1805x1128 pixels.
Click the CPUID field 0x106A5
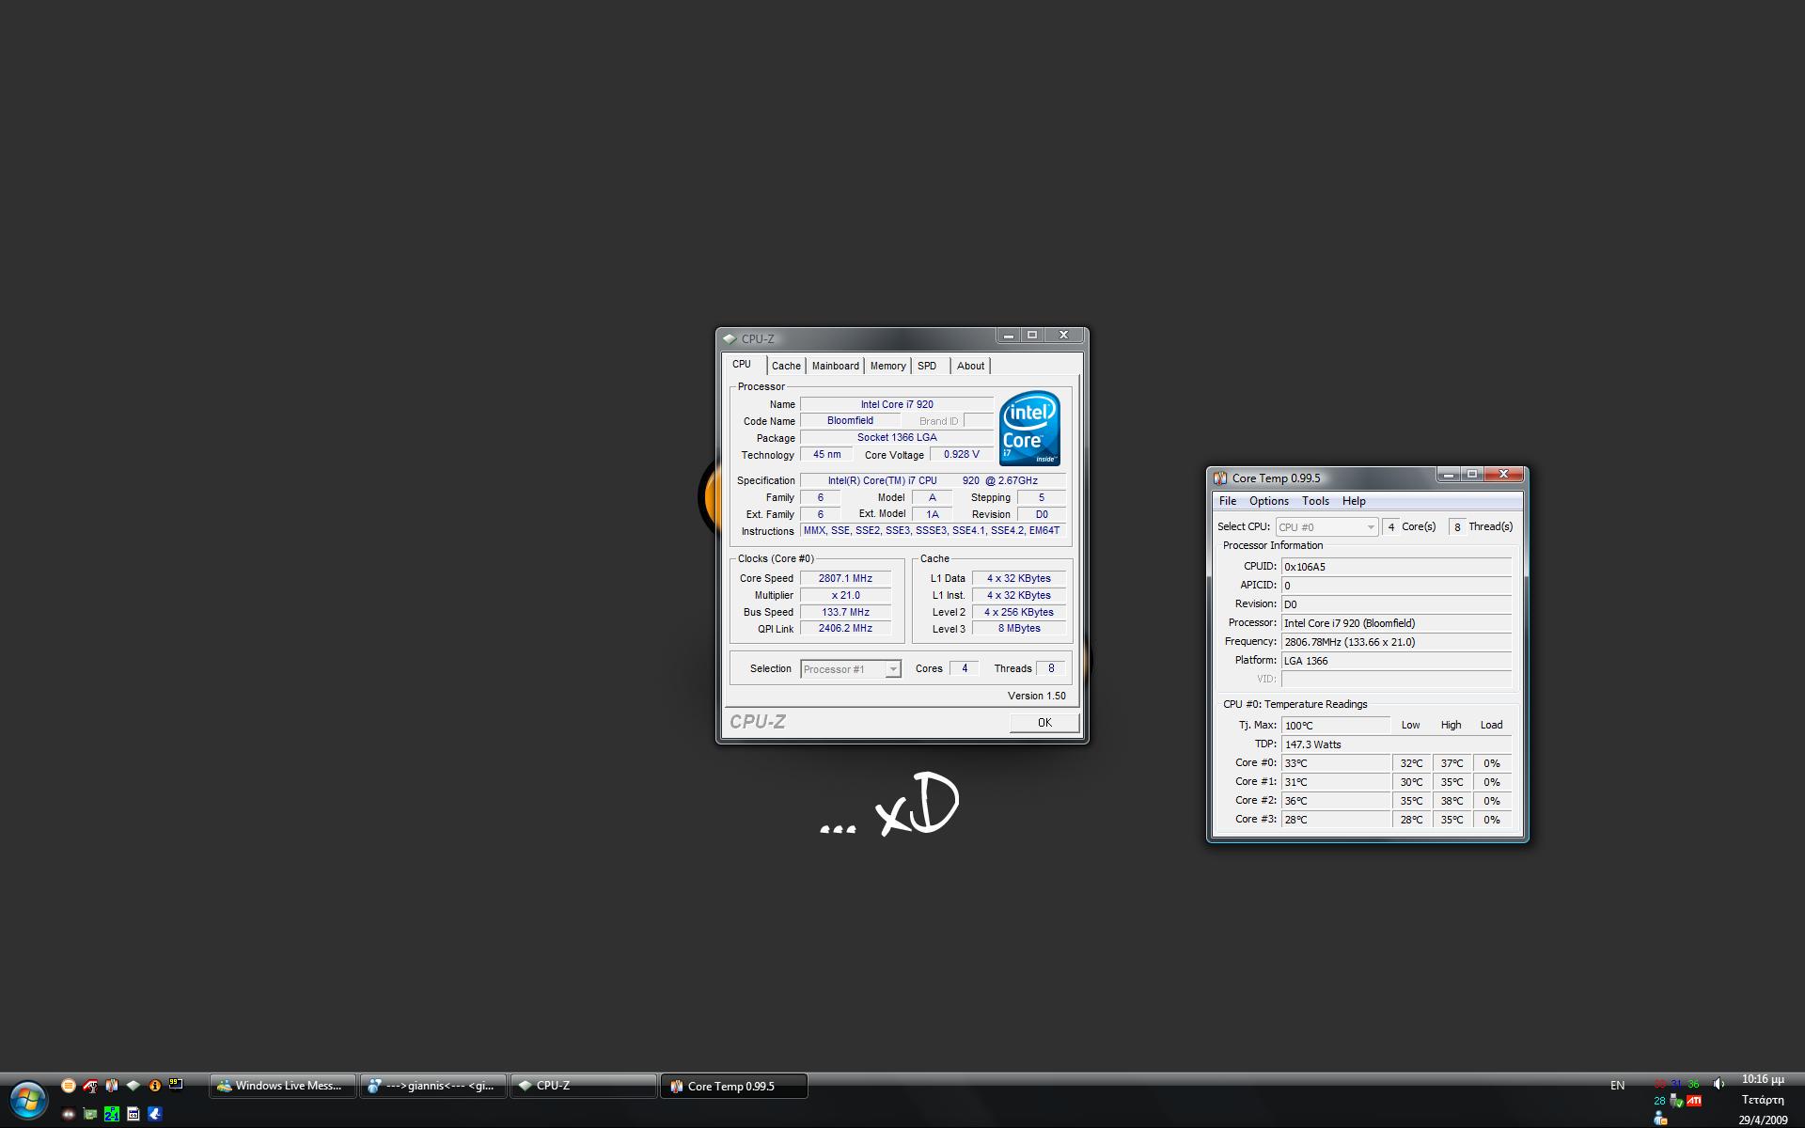pyautogui.click(x=1396, y=567)
